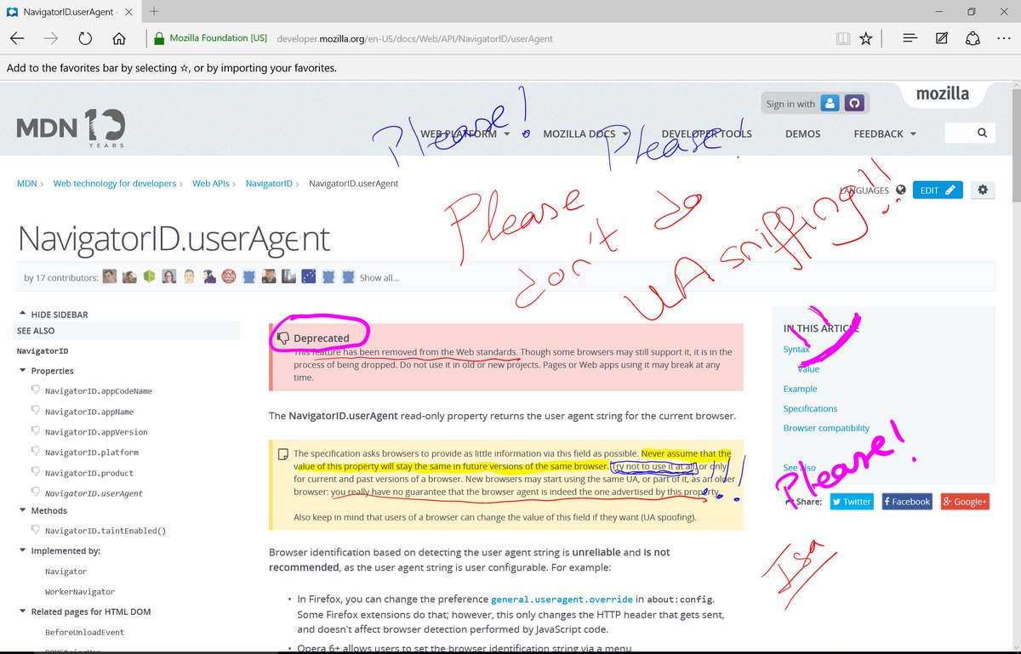Viewport: 1021px width, 654px height.
Task: Open the More actions ellipsis menu
Action: [1004, 38]
